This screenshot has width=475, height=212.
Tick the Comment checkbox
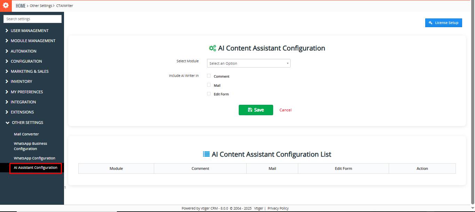(209, 76)
